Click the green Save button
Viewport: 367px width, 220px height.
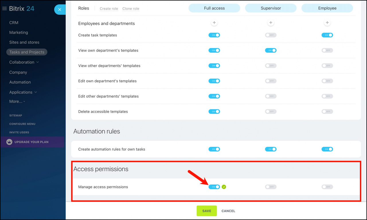coord(207,211)
